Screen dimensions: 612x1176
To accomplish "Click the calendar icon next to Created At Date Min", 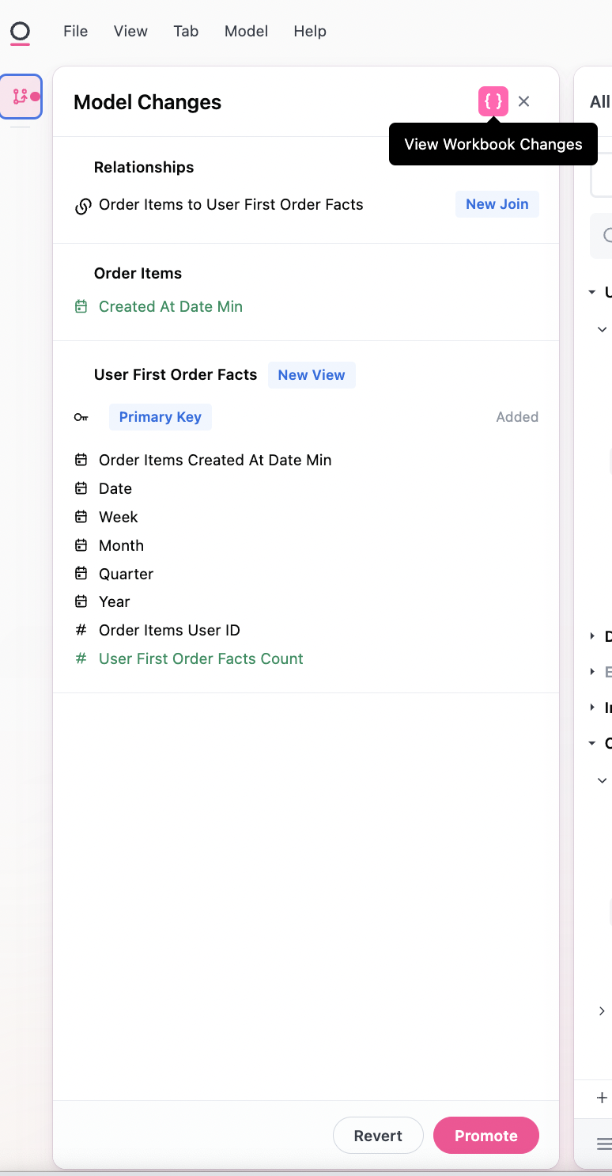I will coord(81,306).
